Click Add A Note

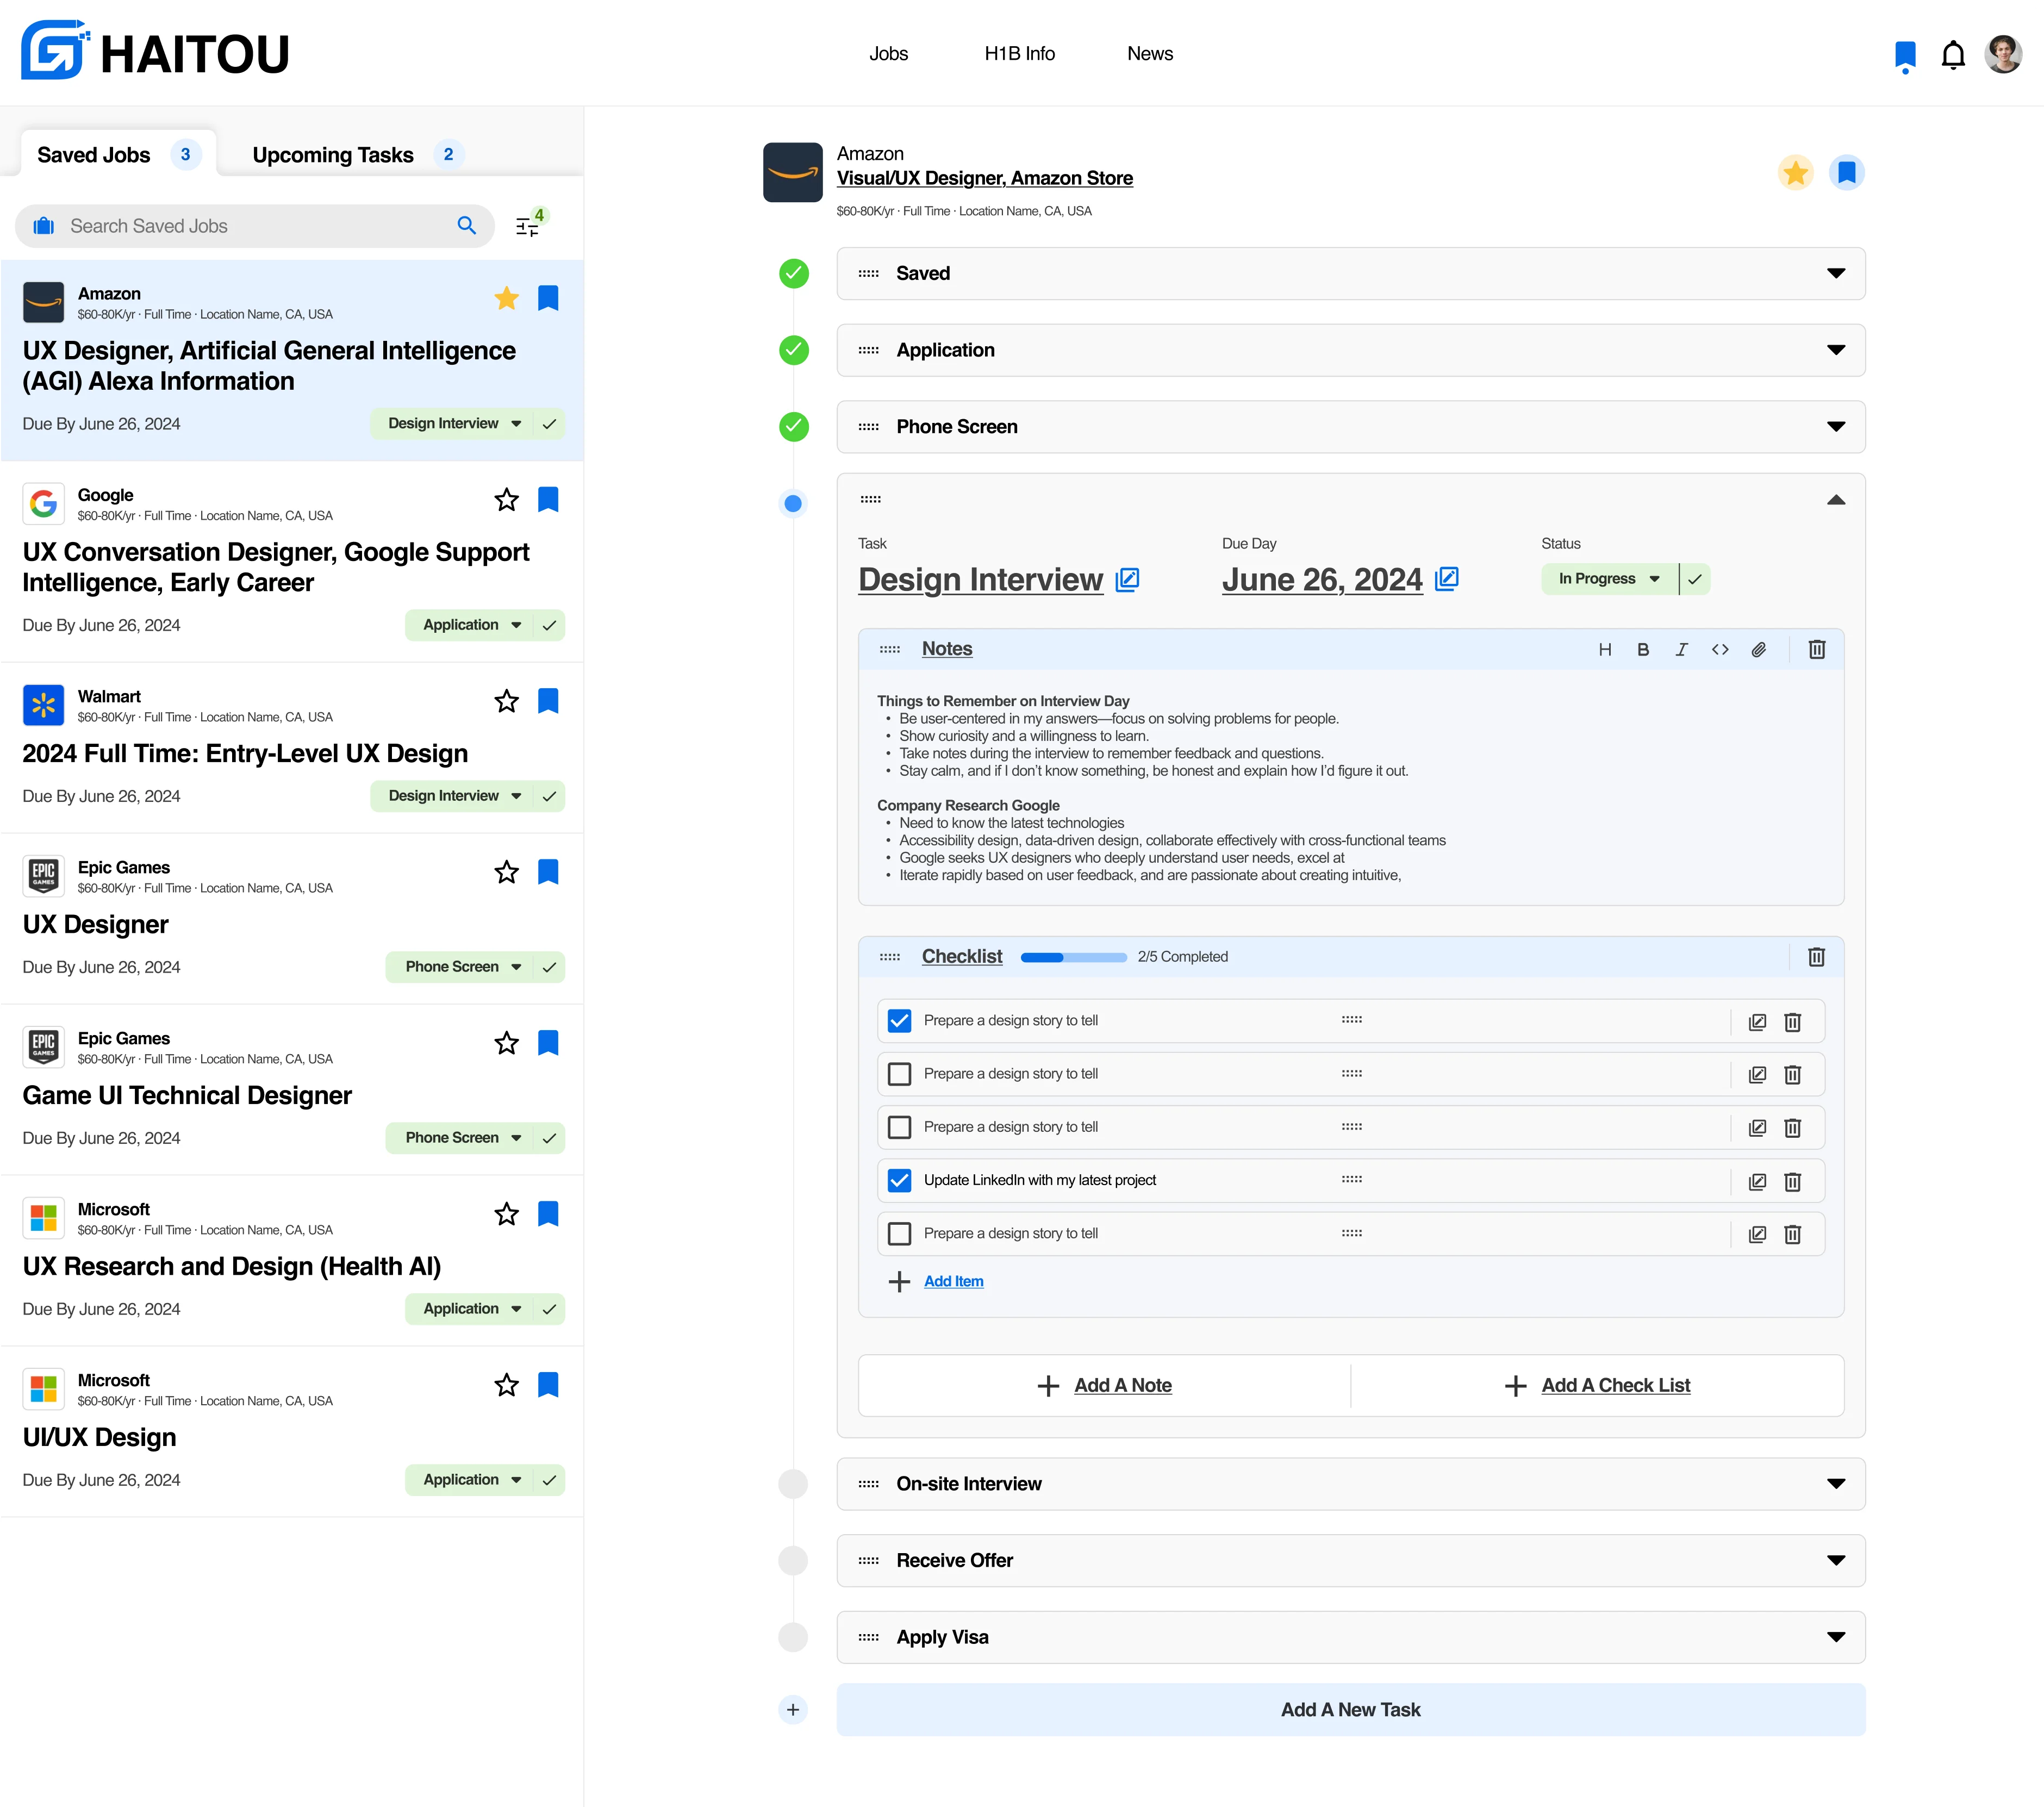tap(1104, 1386)
